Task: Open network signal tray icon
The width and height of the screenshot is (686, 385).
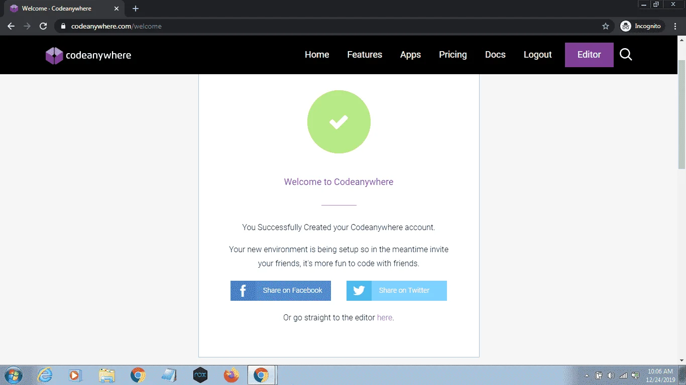Action: click(623, 375)
